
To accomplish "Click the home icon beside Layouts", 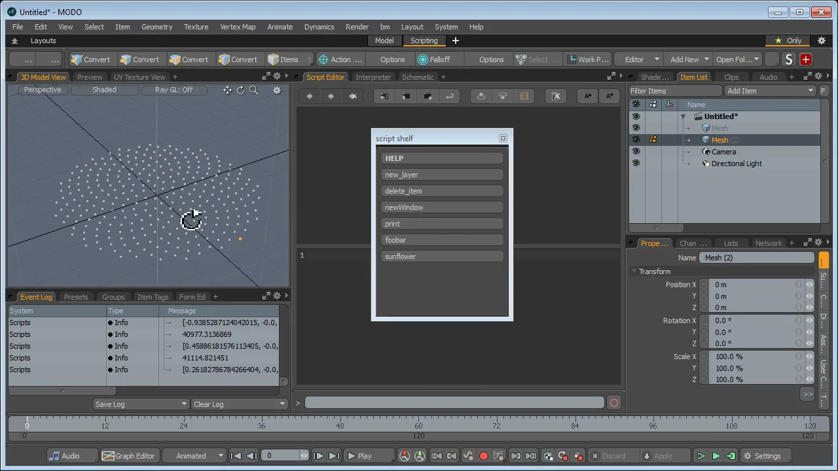I will coord(14,41).
